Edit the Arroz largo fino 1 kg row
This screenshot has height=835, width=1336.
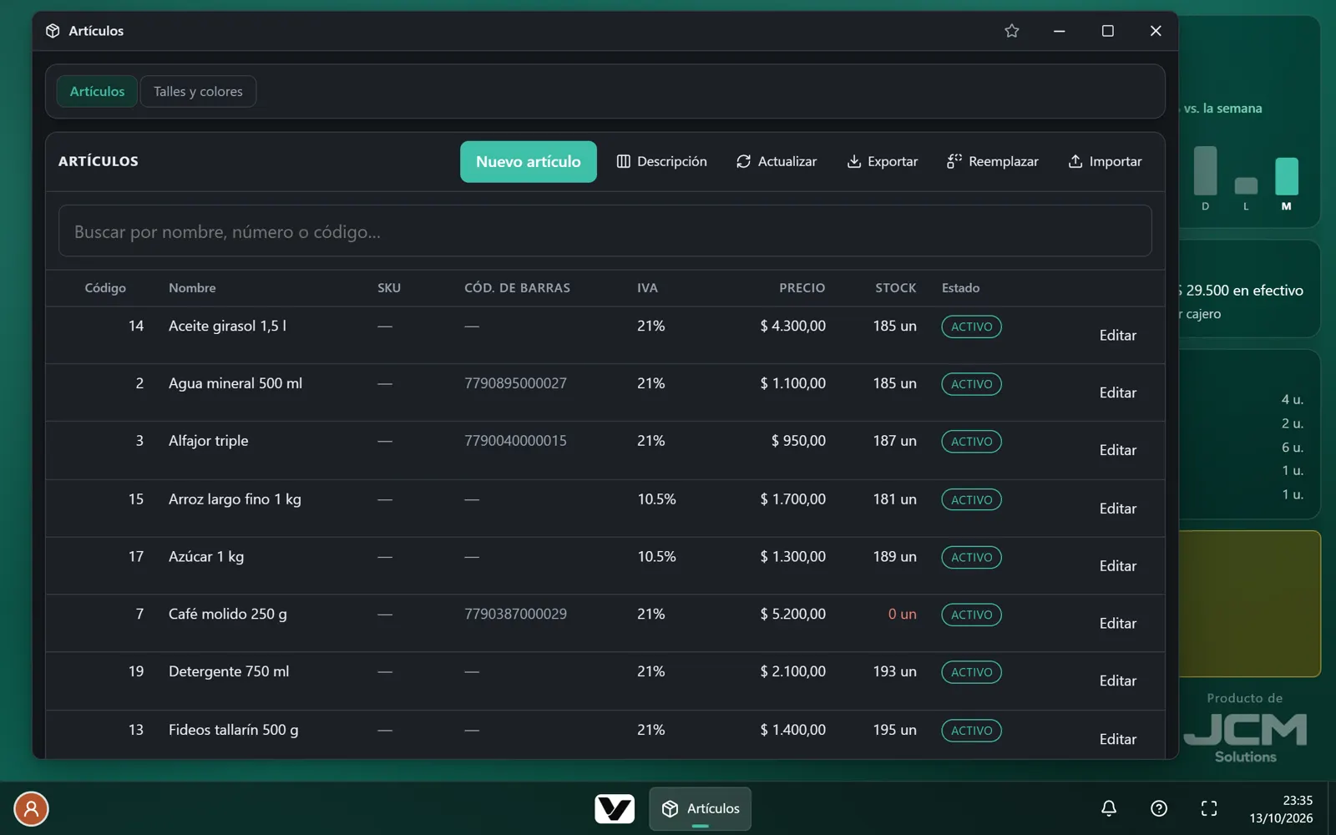(1117, 509)
